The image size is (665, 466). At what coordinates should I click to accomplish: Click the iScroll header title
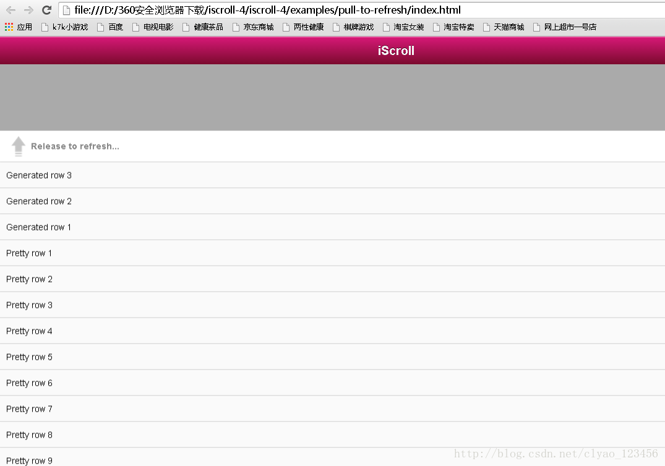pyautogui.click(x=396, y=51)
